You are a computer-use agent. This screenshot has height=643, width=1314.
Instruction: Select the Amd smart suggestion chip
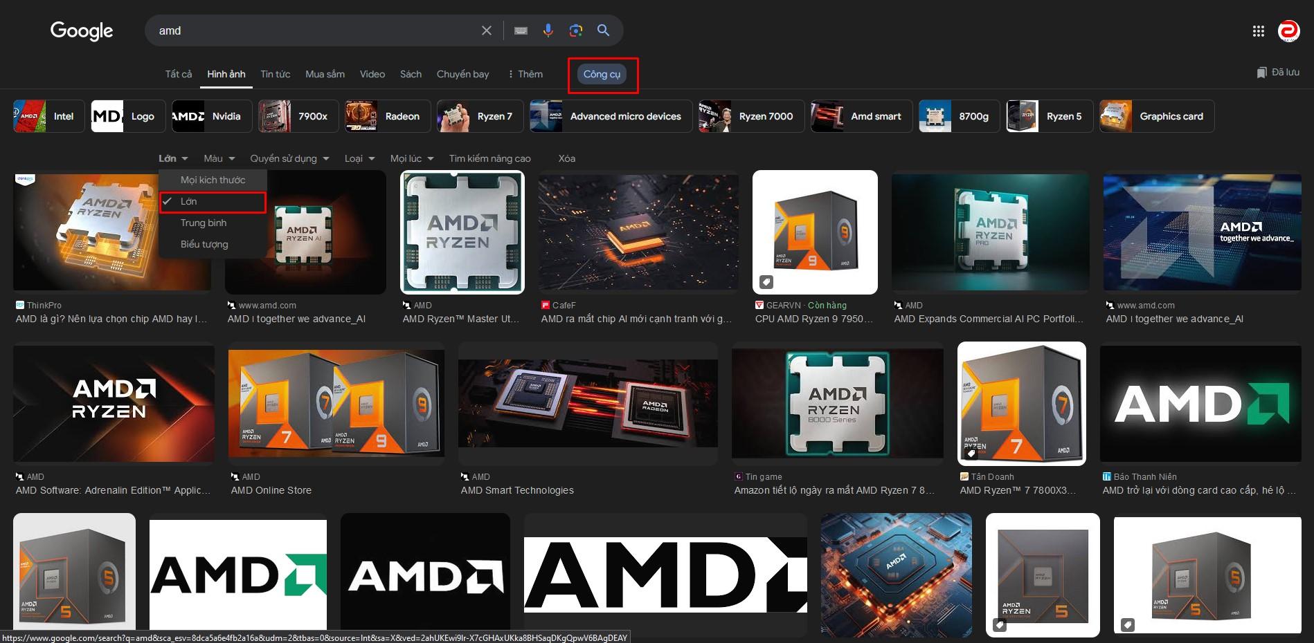[x=862, y=116]
